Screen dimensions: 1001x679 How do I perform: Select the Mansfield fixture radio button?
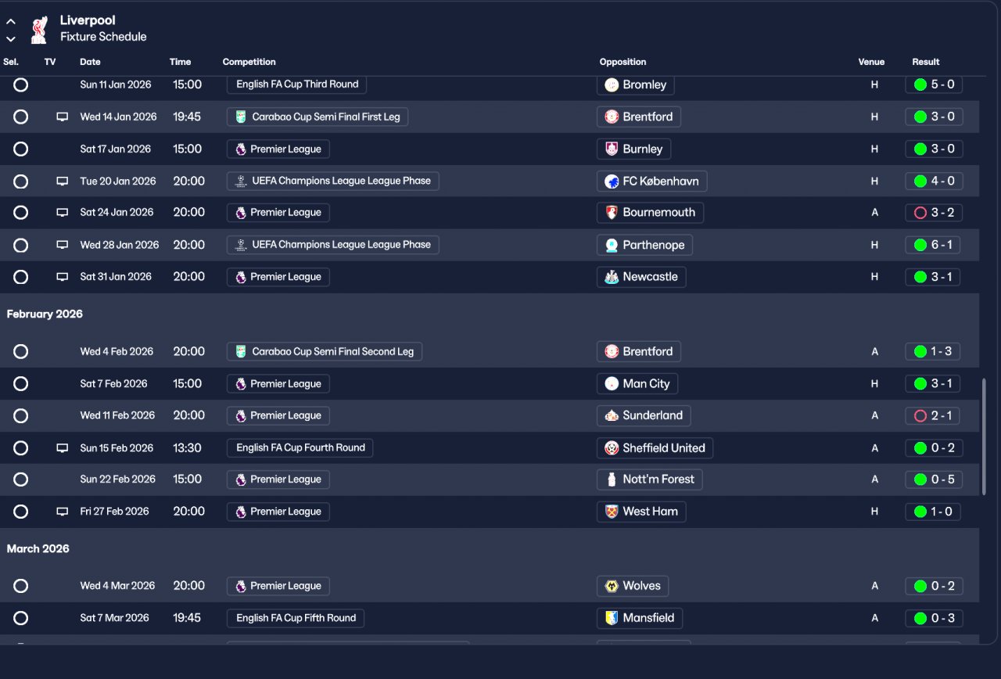coord(21,618)
